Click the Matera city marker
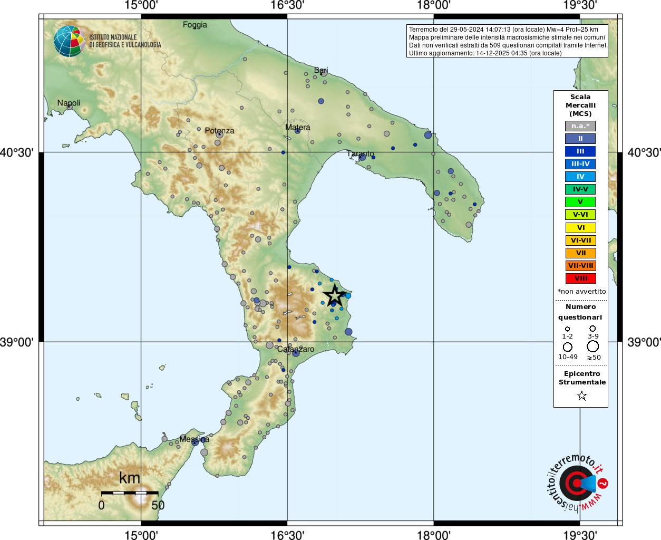661x540 pixels. (x=297, y=130)
